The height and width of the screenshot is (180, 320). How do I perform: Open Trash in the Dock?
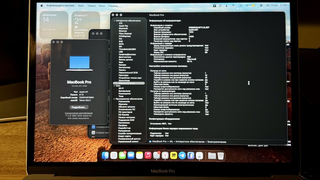pyautogui.click(x=220, y=156)
